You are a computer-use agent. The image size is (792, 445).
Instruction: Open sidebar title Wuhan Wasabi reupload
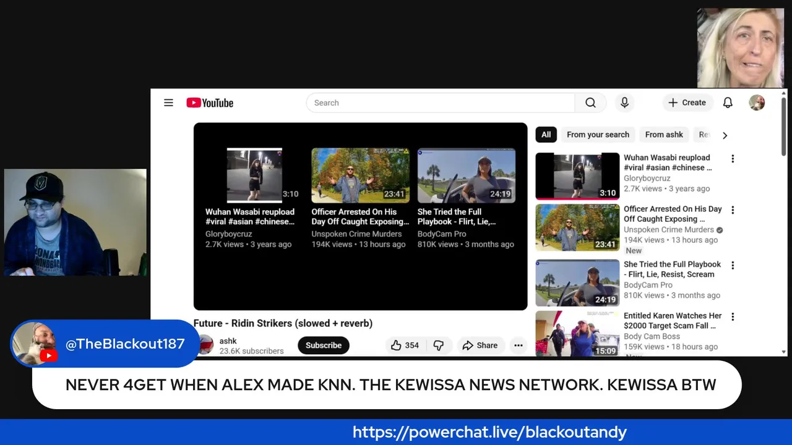click(x=668, y=163)
